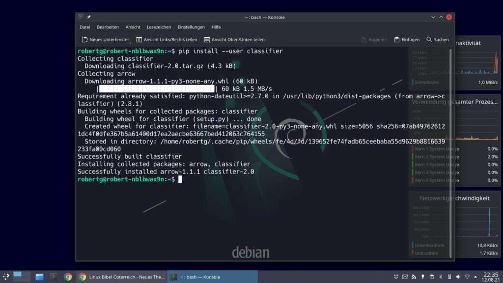The image size is (503, 283).
Task: Click the 'Collecting classifier' output line
Action: tap(115, 59)
